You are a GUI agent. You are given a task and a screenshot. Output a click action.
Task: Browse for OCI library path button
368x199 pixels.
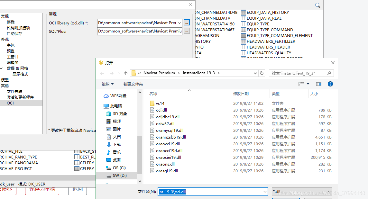coord(187,23)
